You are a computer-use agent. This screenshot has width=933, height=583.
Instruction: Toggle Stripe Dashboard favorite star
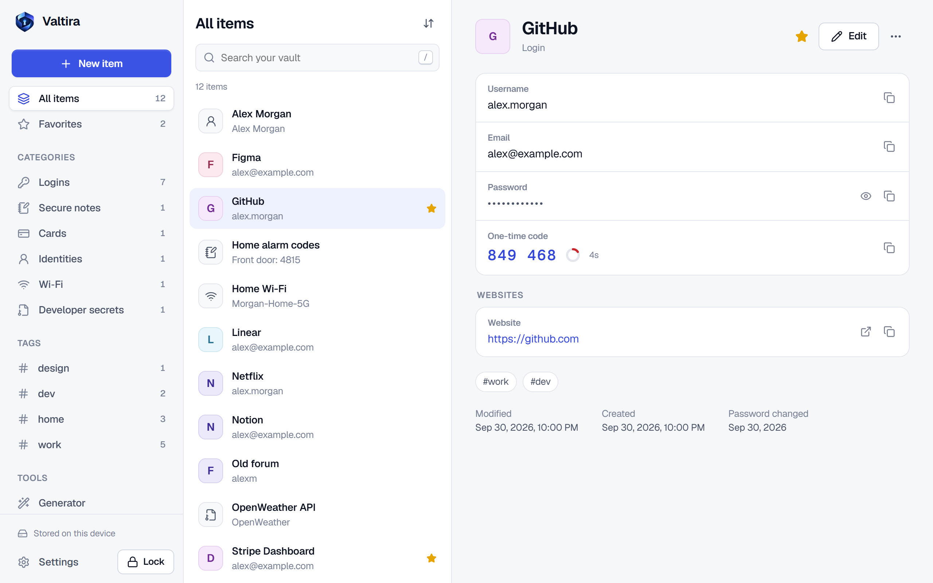[x=432, y=558]
